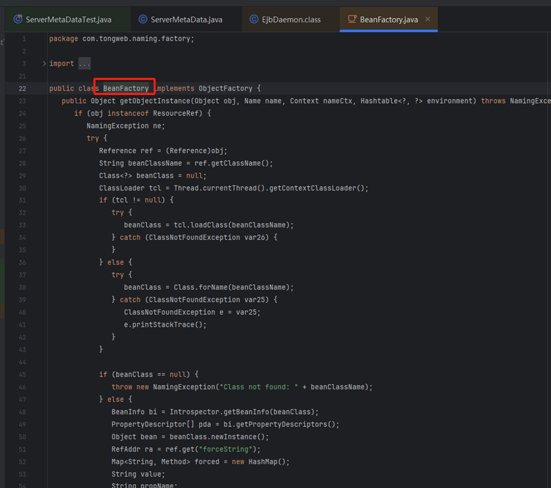Click line number 22 in the gutter
Screen dimensions: 551x488
22,89
